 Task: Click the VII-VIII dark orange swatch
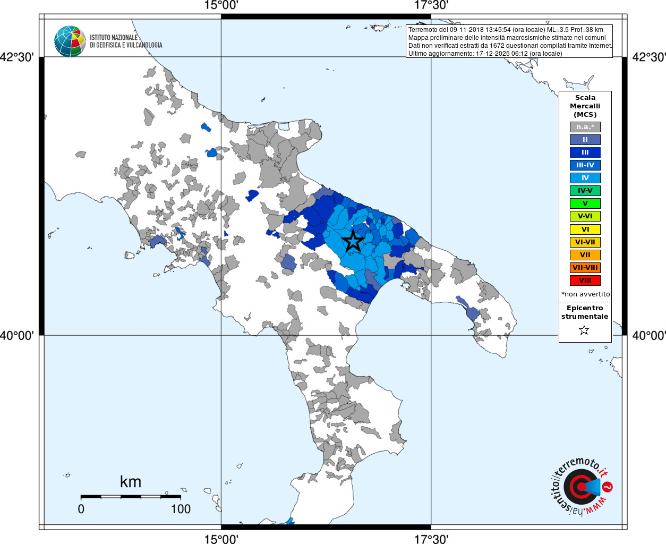point(585,268)
